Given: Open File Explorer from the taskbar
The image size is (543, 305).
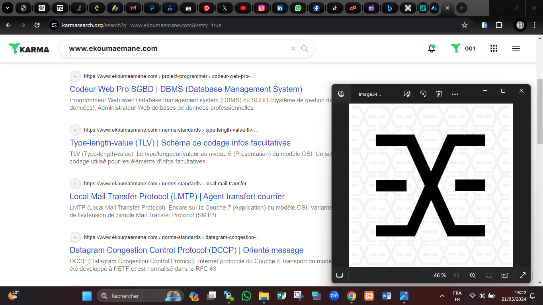Looking at the screenshot, I should (x=264, y=296).
